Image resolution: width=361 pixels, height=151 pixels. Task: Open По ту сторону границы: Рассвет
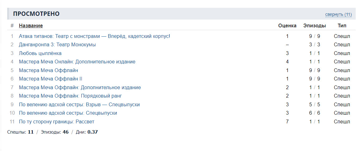[56, 121]
